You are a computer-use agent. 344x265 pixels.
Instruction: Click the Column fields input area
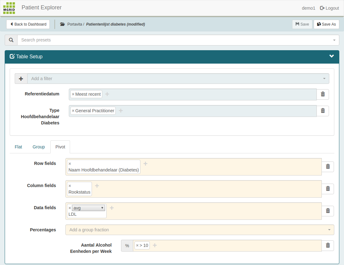tap(194, 189)
